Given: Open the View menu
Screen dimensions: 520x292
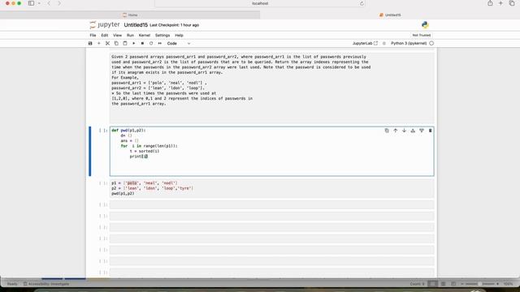Looking at the screenshot, I should (x=117, y=35).
